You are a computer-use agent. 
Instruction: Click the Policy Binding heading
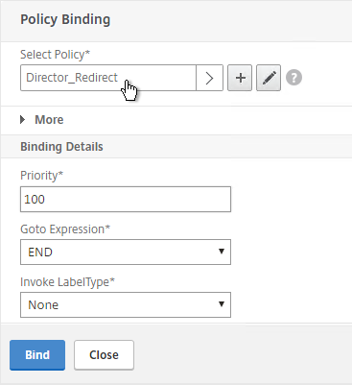pyautogui.click(x=65, y=19)
